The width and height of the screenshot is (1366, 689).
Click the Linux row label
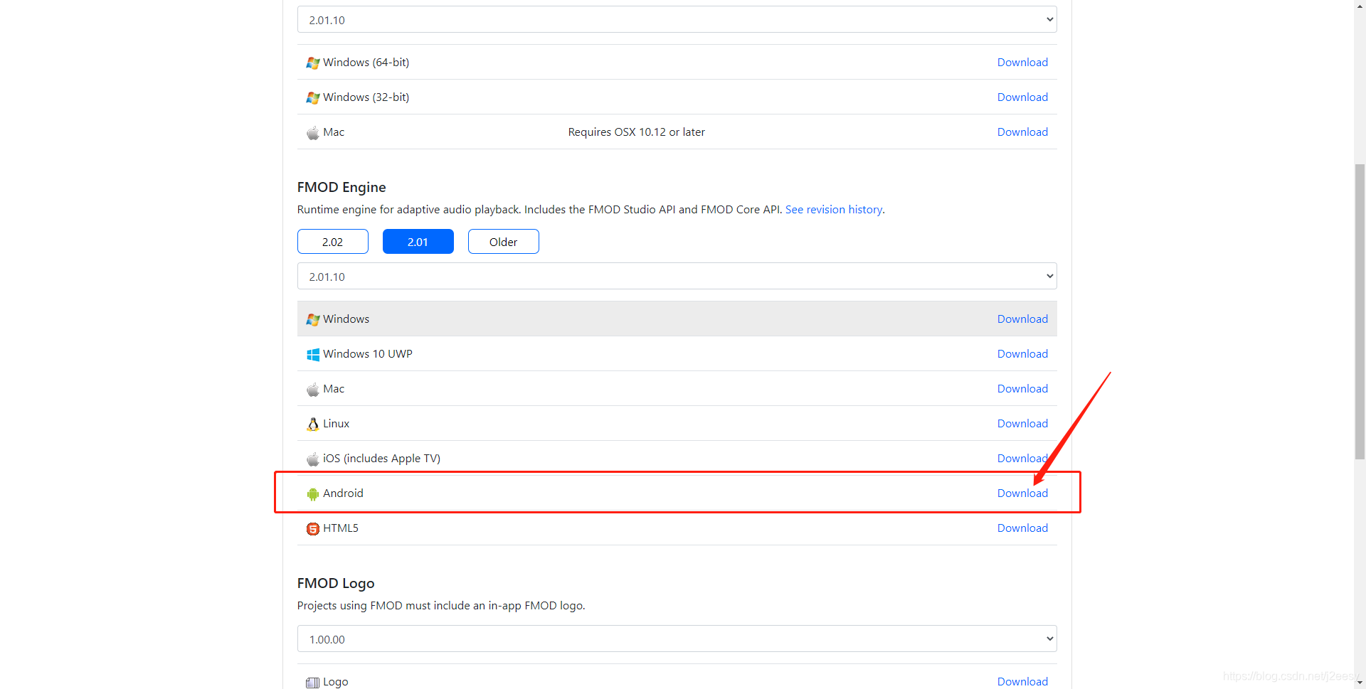336,424
